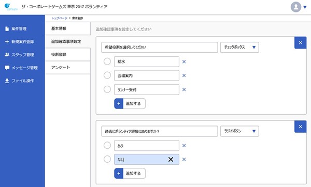Click the site logo in the header
311x187 pixels.
(11, 7)
